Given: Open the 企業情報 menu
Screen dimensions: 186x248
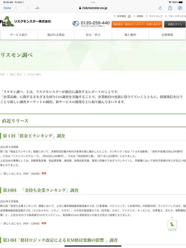Looking at the screenshot, I should point(167,35).
